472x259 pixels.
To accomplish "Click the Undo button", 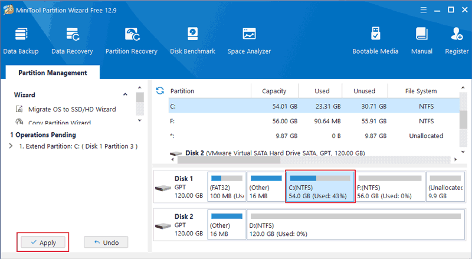I will 106,242.
